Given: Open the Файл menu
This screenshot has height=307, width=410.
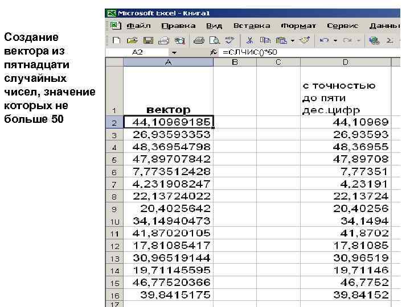Looking at the screenshot, I should [x=138, y=26].
